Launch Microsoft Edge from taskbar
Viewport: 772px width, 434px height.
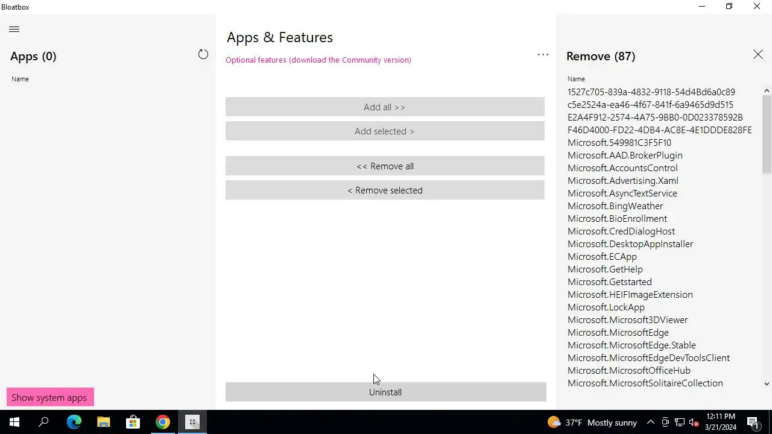coord(74,422)
